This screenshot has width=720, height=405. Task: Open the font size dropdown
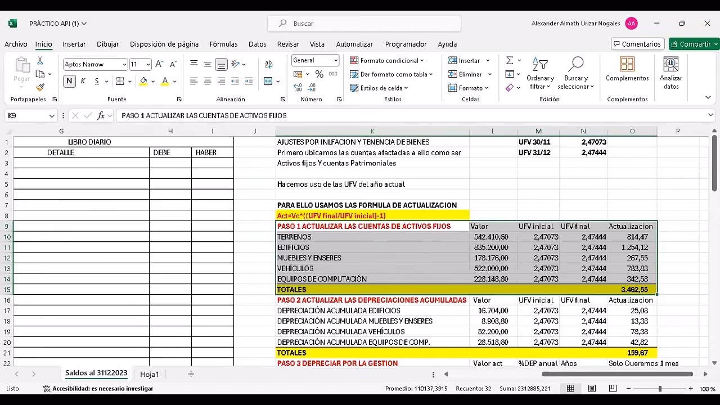[149, 64]
